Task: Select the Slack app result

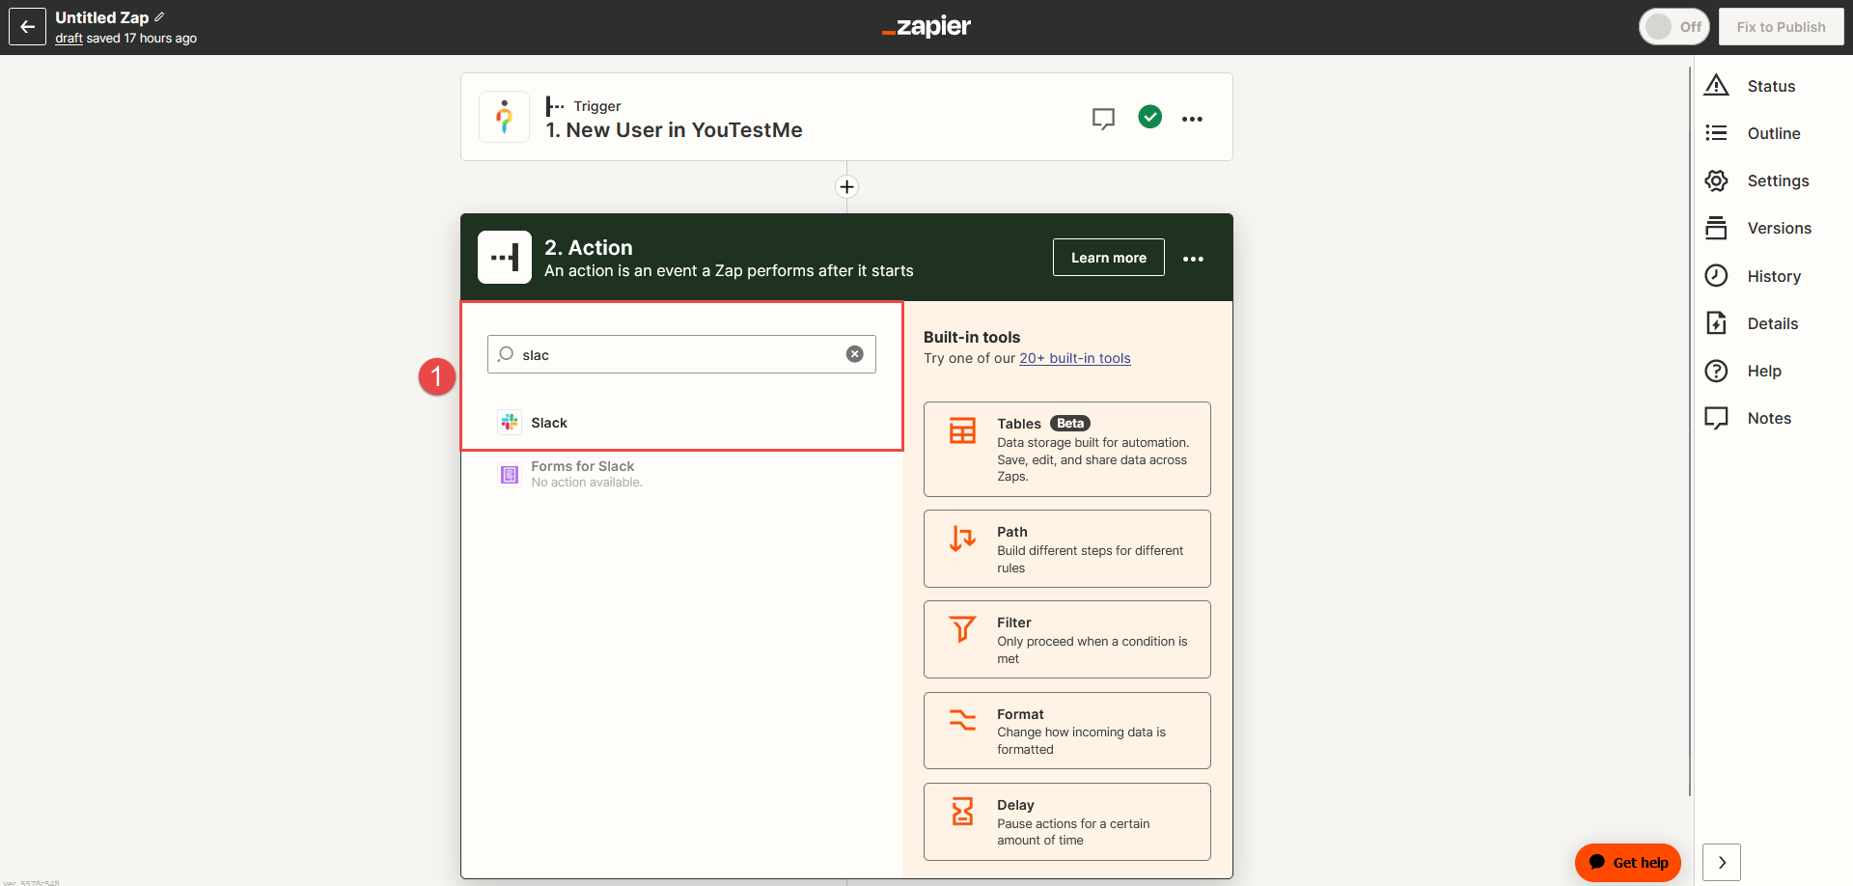Action: pyautogui.click(x=681, y=423)
